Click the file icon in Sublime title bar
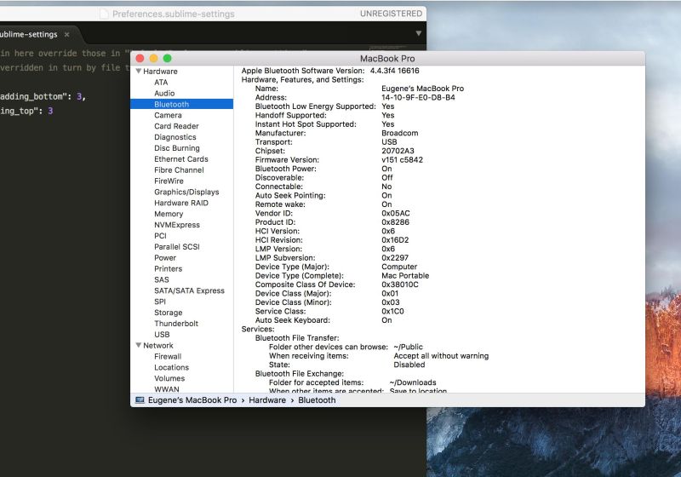The image size is (681, 477). [x=104, y=14]
